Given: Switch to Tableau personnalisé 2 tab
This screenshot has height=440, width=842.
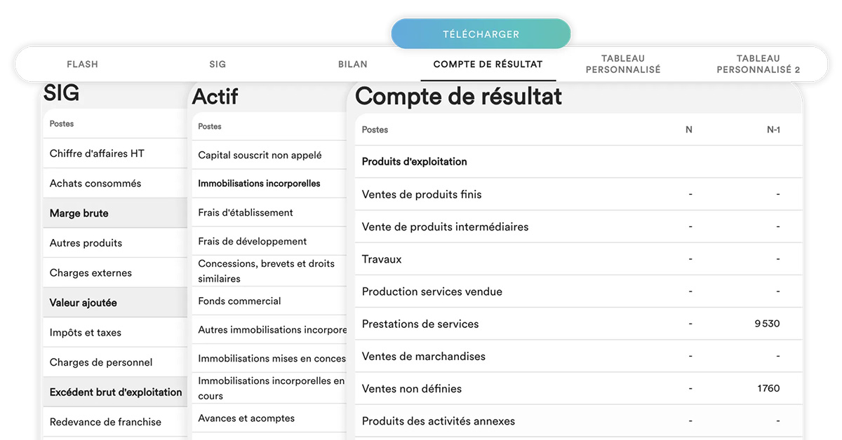Looking at the screenshot, I should pos(758,64).
